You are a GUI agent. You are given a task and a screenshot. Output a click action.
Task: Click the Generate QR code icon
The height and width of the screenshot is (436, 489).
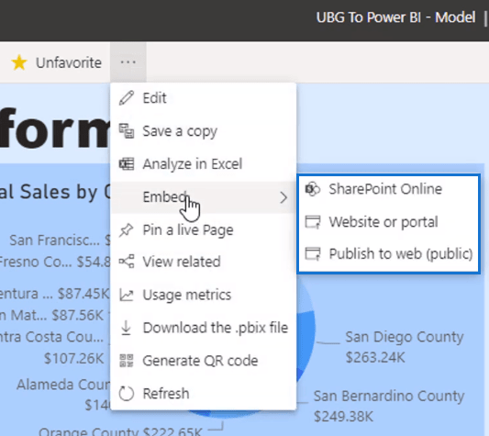(x=127, y=361)
